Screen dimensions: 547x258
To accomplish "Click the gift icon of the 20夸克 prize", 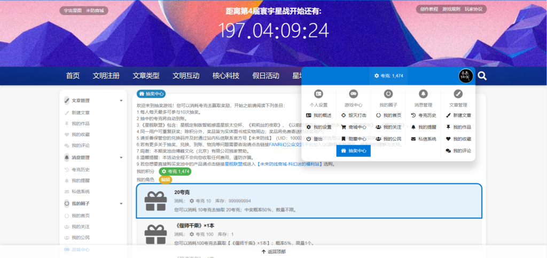I will tap(155, 201).
